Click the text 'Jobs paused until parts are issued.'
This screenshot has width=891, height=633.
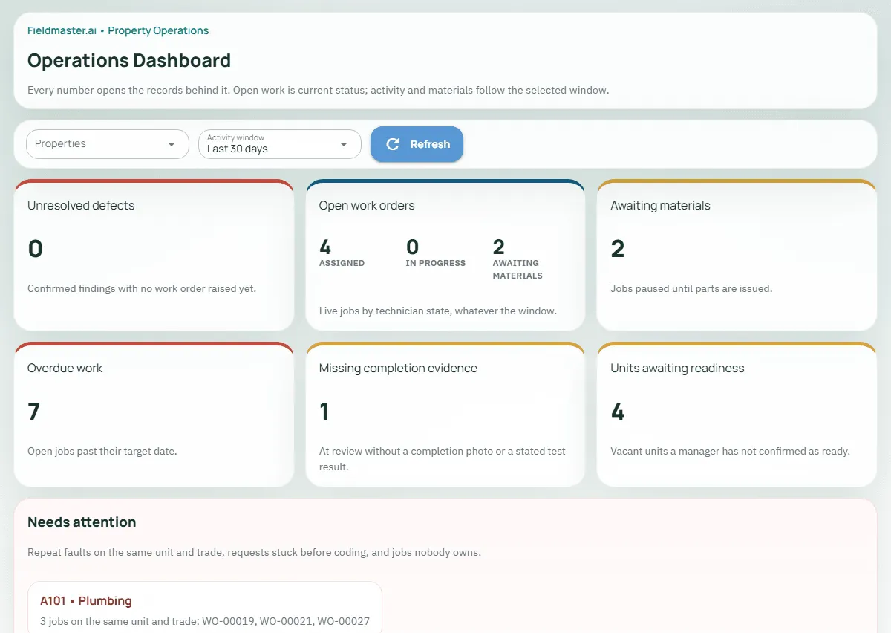(x=691, y=288)
